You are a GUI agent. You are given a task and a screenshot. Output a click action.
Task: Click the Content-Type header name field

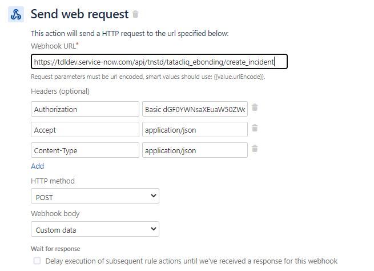point(85,150)
